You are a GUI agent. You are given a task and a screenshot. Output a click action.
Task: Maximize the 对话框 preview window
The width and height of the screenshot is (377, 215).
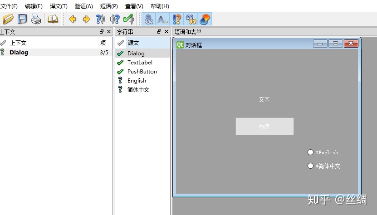click(335, 44)
